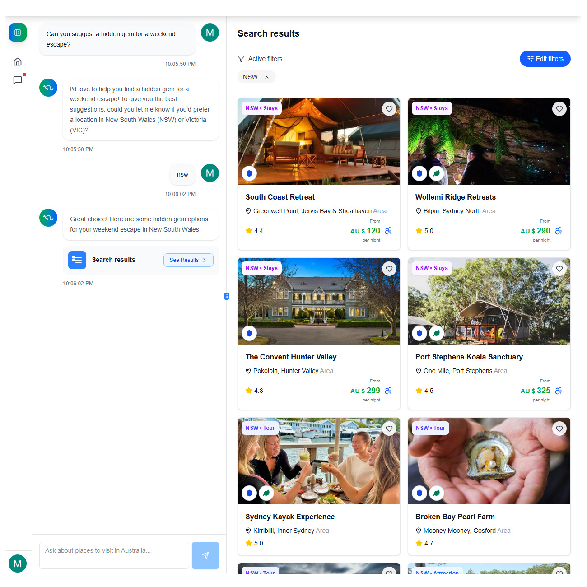
Task: Open Wollemi Ridge Retreats title
Action: pos(456,197)
